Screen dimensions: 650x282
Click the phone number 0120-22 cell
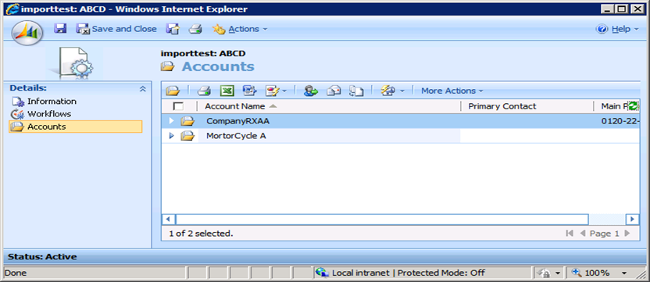(620, 121)
